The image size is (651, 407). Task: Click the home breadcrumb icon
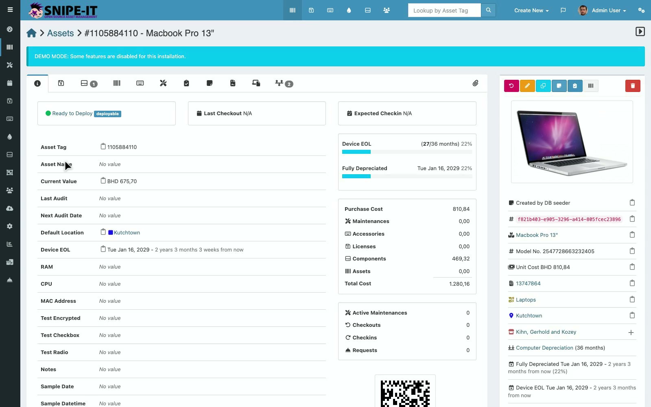[x=32, y=33]
